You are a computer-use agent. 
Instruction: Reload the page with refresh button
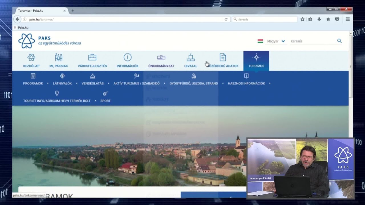[x=226, y=19]
